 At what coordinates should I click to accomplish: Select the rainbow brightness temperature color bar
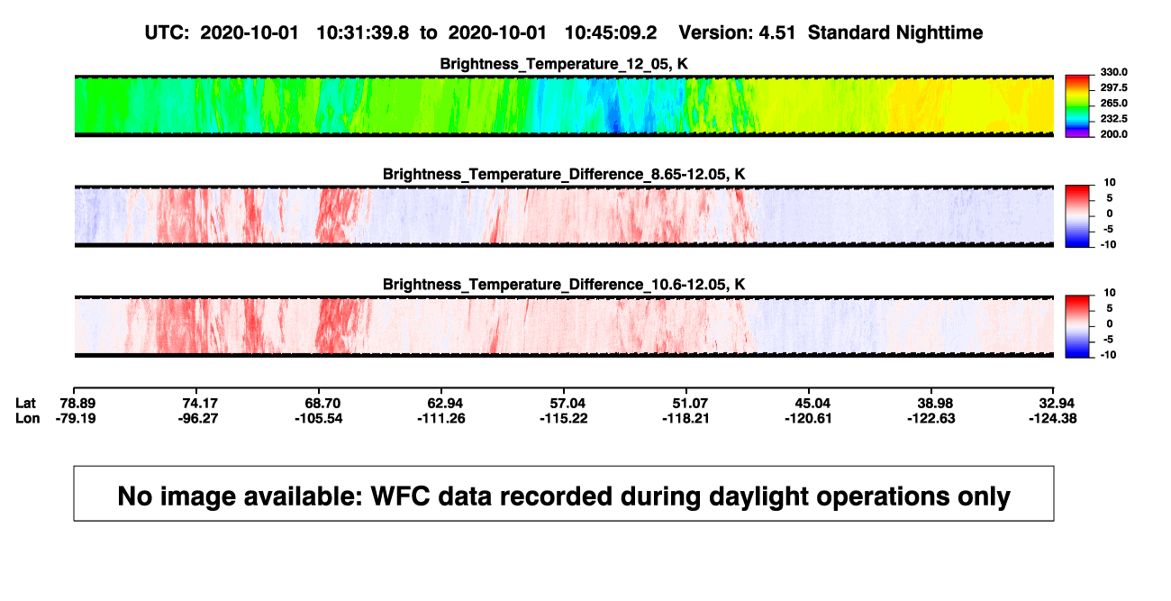(1078, 105)
